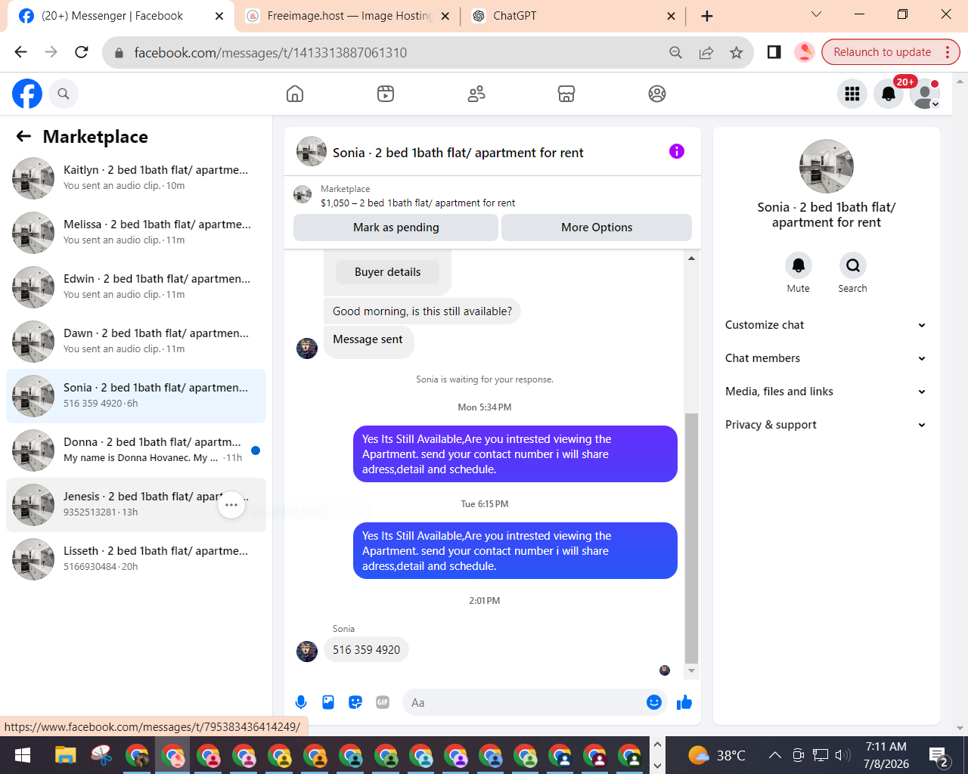The width and height of the screenshot is (968, 774).
Task: Open the taskbar weather widget showing 38°C
Action: click(x=717, y=755)
